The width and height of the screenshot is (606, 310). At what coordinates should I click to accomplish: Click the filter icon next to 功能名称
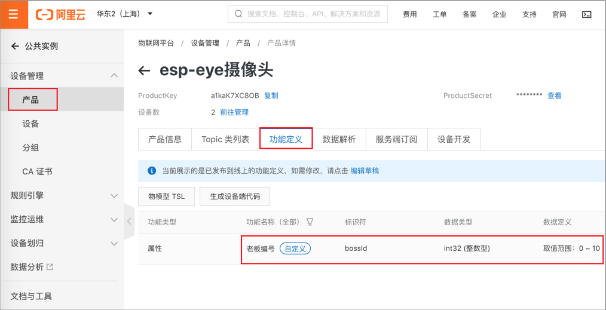tap(310, 222)
